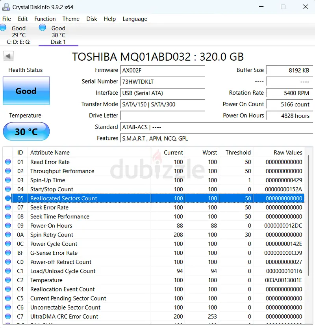Click the empty Drive Letter field
The height and width of the screenshot is (328, 315).
[162, 116]
